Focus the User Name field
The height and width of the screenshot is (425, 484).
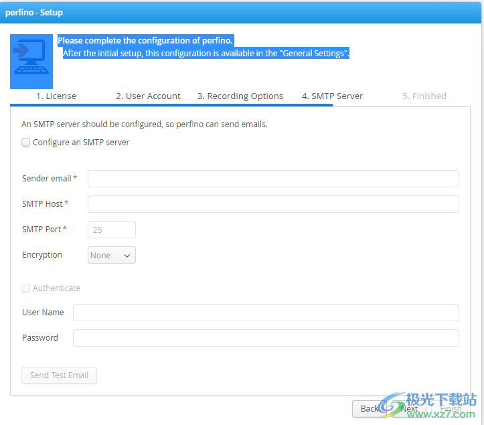(266, 313)
